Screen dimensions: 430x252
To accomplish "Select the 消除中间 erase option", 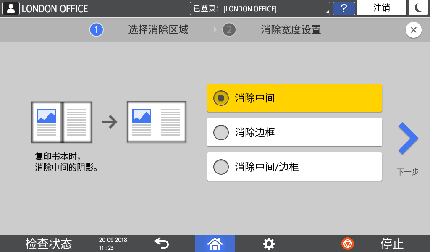I will coord(294,98).
